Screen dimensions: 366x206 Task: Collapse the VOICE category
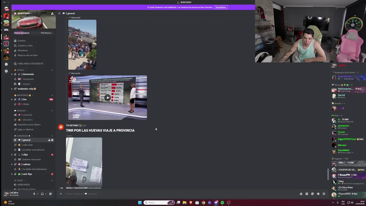[19, 181]
